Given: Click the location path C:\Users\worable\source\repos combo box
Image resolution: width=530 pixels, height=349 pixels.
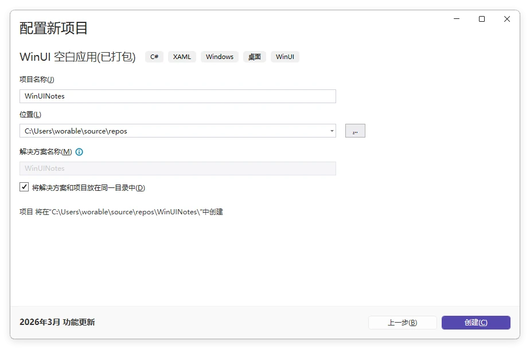Looking at the screenshot, I should pos(172,131).
